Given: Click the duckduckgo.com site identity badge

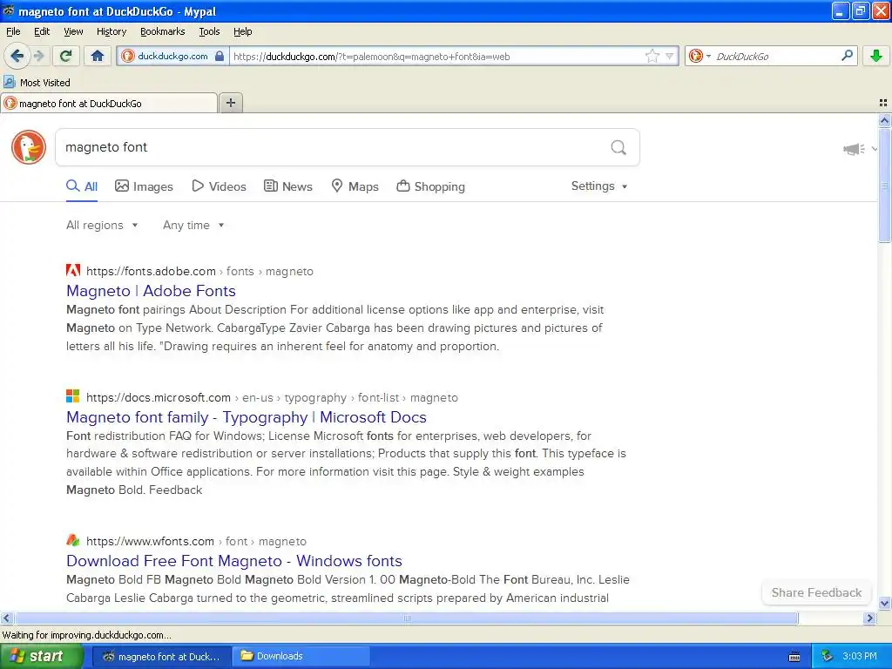Looking at the screenshot, I should pos(172,56).
